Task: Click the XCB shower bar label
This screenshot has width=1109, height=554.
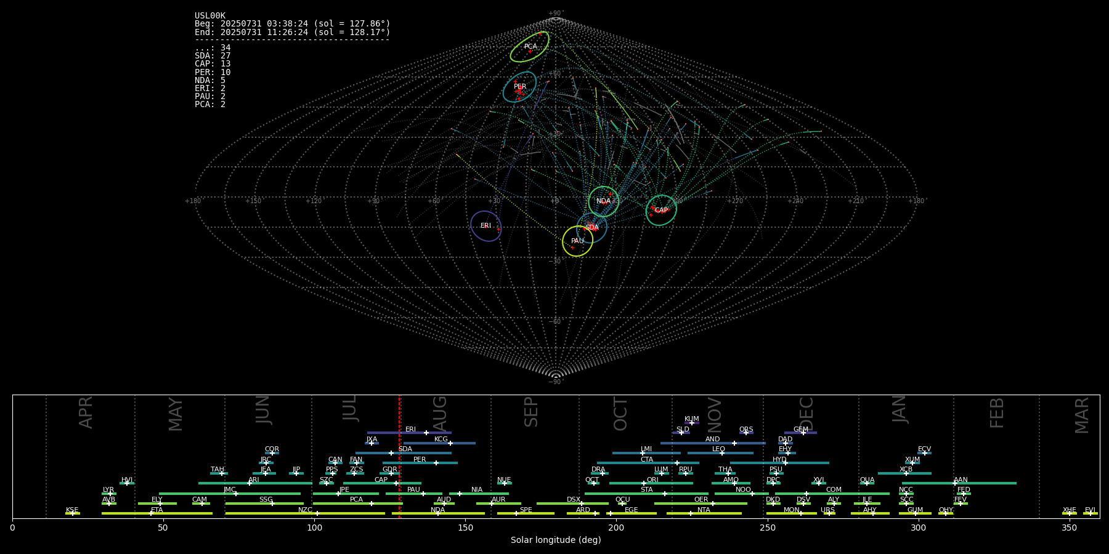Action: [906, 470]
